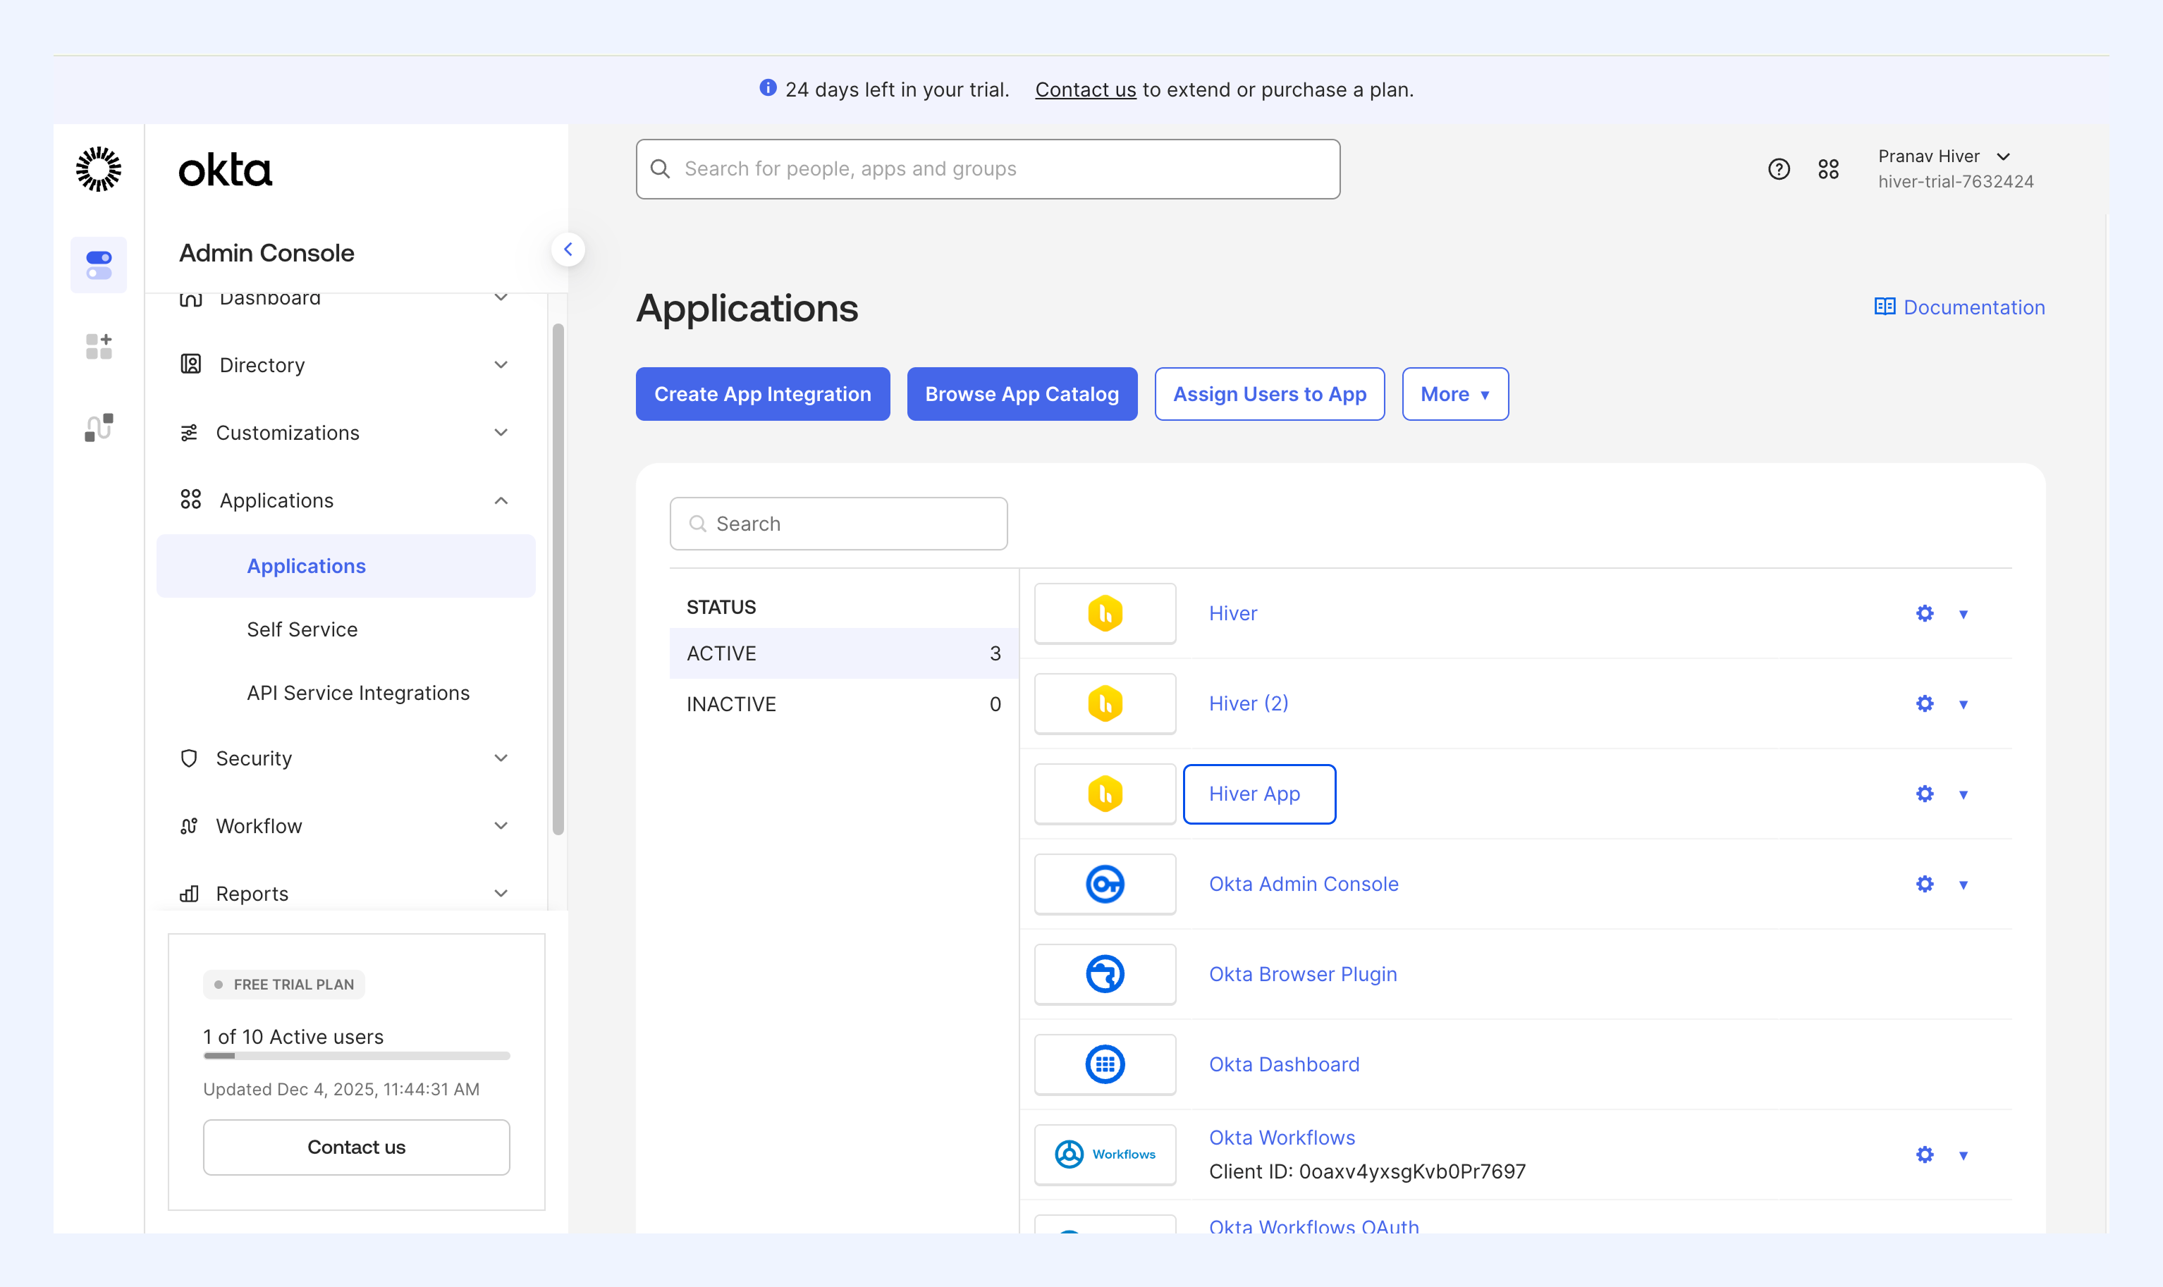Expand the Customizations section chevron
The height and width of the screenshot is (1287, 2163).
tap(501, 433)
